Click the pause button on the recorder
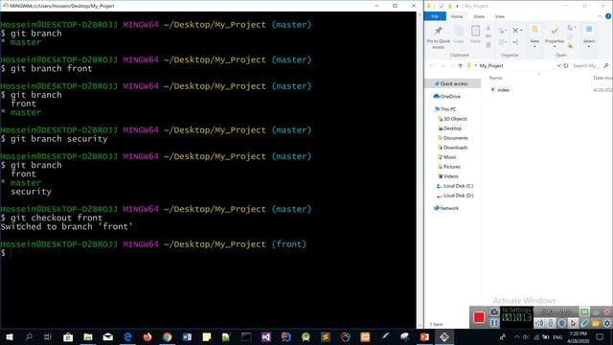 tap(494, 323)
